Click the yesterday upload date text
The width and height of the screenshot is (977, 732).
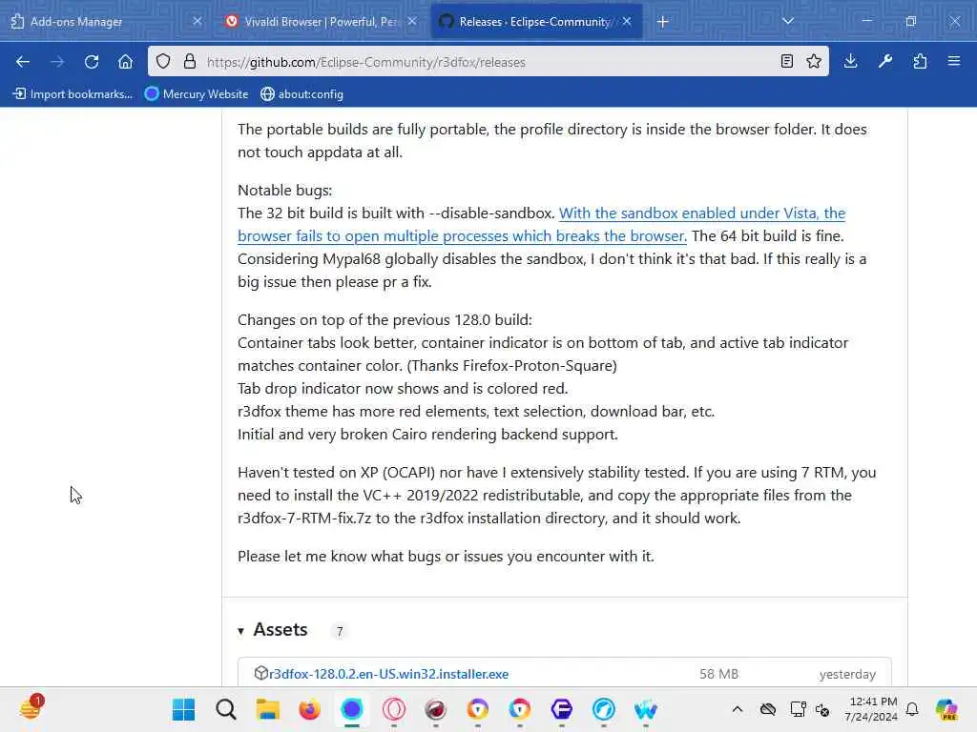[x=847, y=674]
